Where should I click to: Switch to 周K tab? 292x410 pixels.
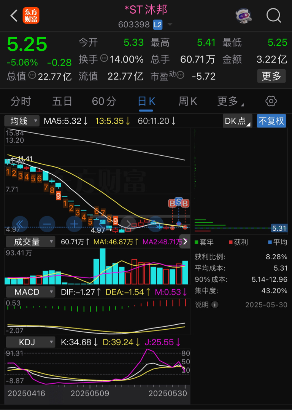coord(187,101)
